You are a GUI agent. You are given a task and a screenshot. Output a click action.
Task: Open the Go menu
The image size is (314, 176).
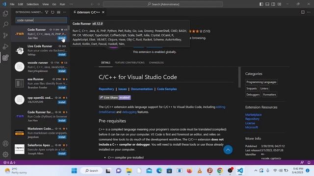click(x=54, y=4)
